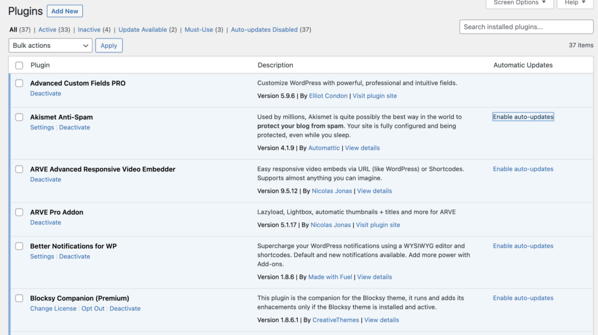Click Version 5.9.6 text
Screen dimensions: 598x335
(276, 96)
